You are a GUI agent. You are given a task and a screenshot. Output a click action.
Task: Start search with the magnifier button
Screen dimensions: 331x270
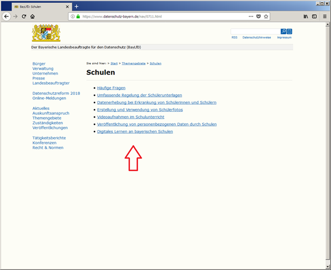click(x=283, y=31)
